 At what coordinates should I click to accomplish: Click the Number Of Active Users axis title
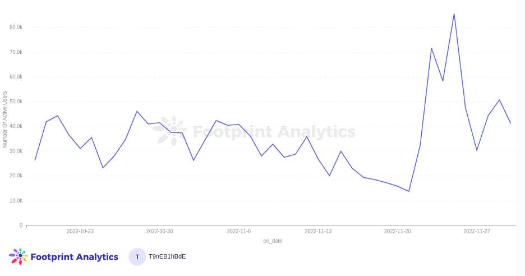(x=5, y=119)
